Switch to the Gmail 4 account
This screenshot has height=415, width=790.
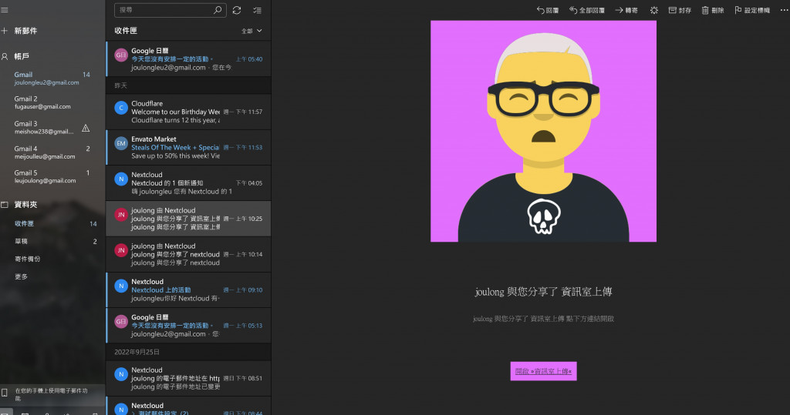(x=52, y=152)
